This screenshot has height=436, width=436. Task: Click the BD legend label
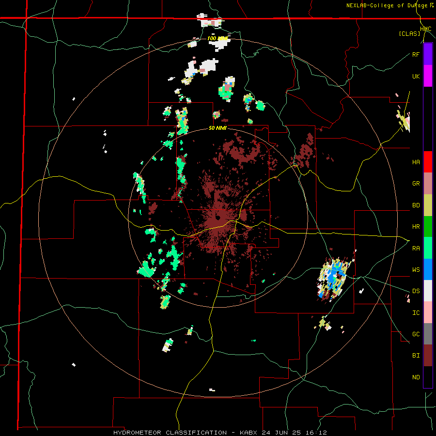point(416,205)
